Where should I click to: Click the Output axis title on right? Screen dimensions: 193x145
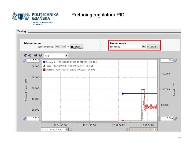pos(174,90)
